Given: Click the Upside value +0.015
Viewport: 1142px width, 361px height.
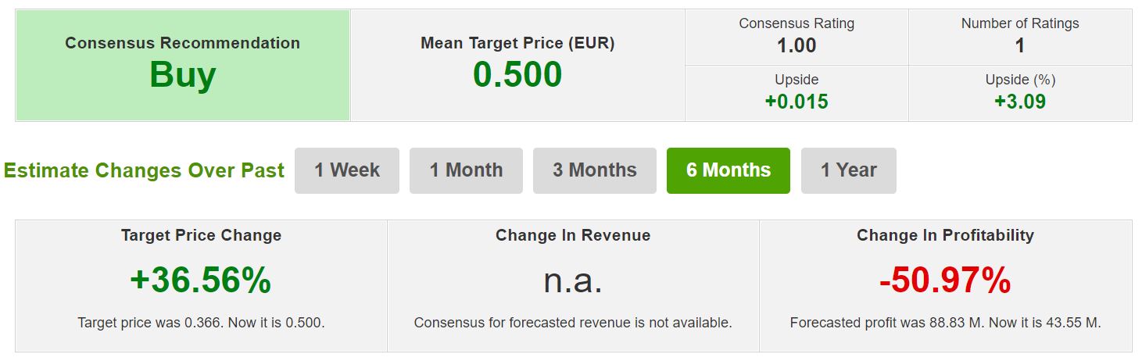Looking at the screenshot, I should [x=797, y=102].
